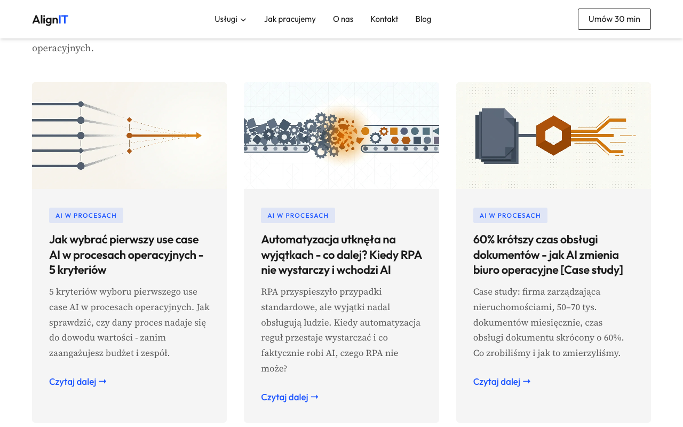Open the gears conveyor belt thumbnail
The height and width of the screenshot is (427, 683).
(341, 136)
